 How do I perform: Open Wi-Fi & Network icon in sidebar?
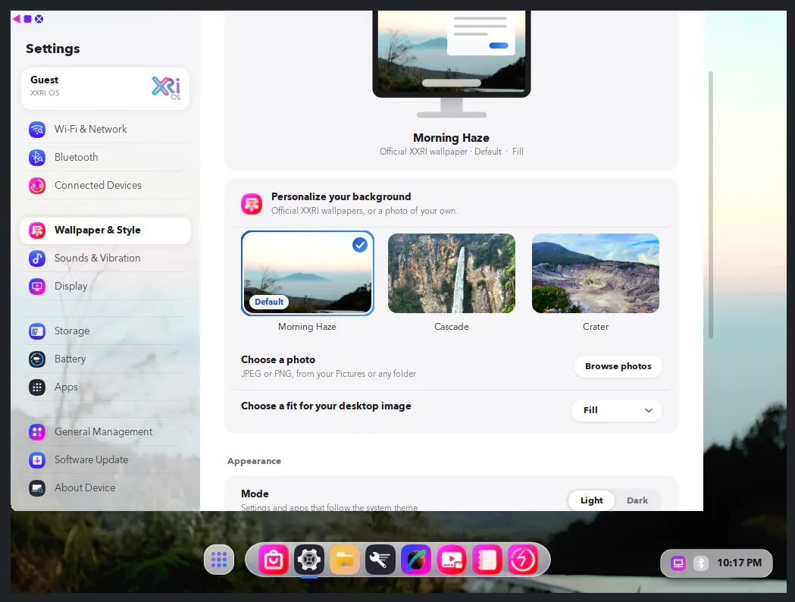pos(37,130)
